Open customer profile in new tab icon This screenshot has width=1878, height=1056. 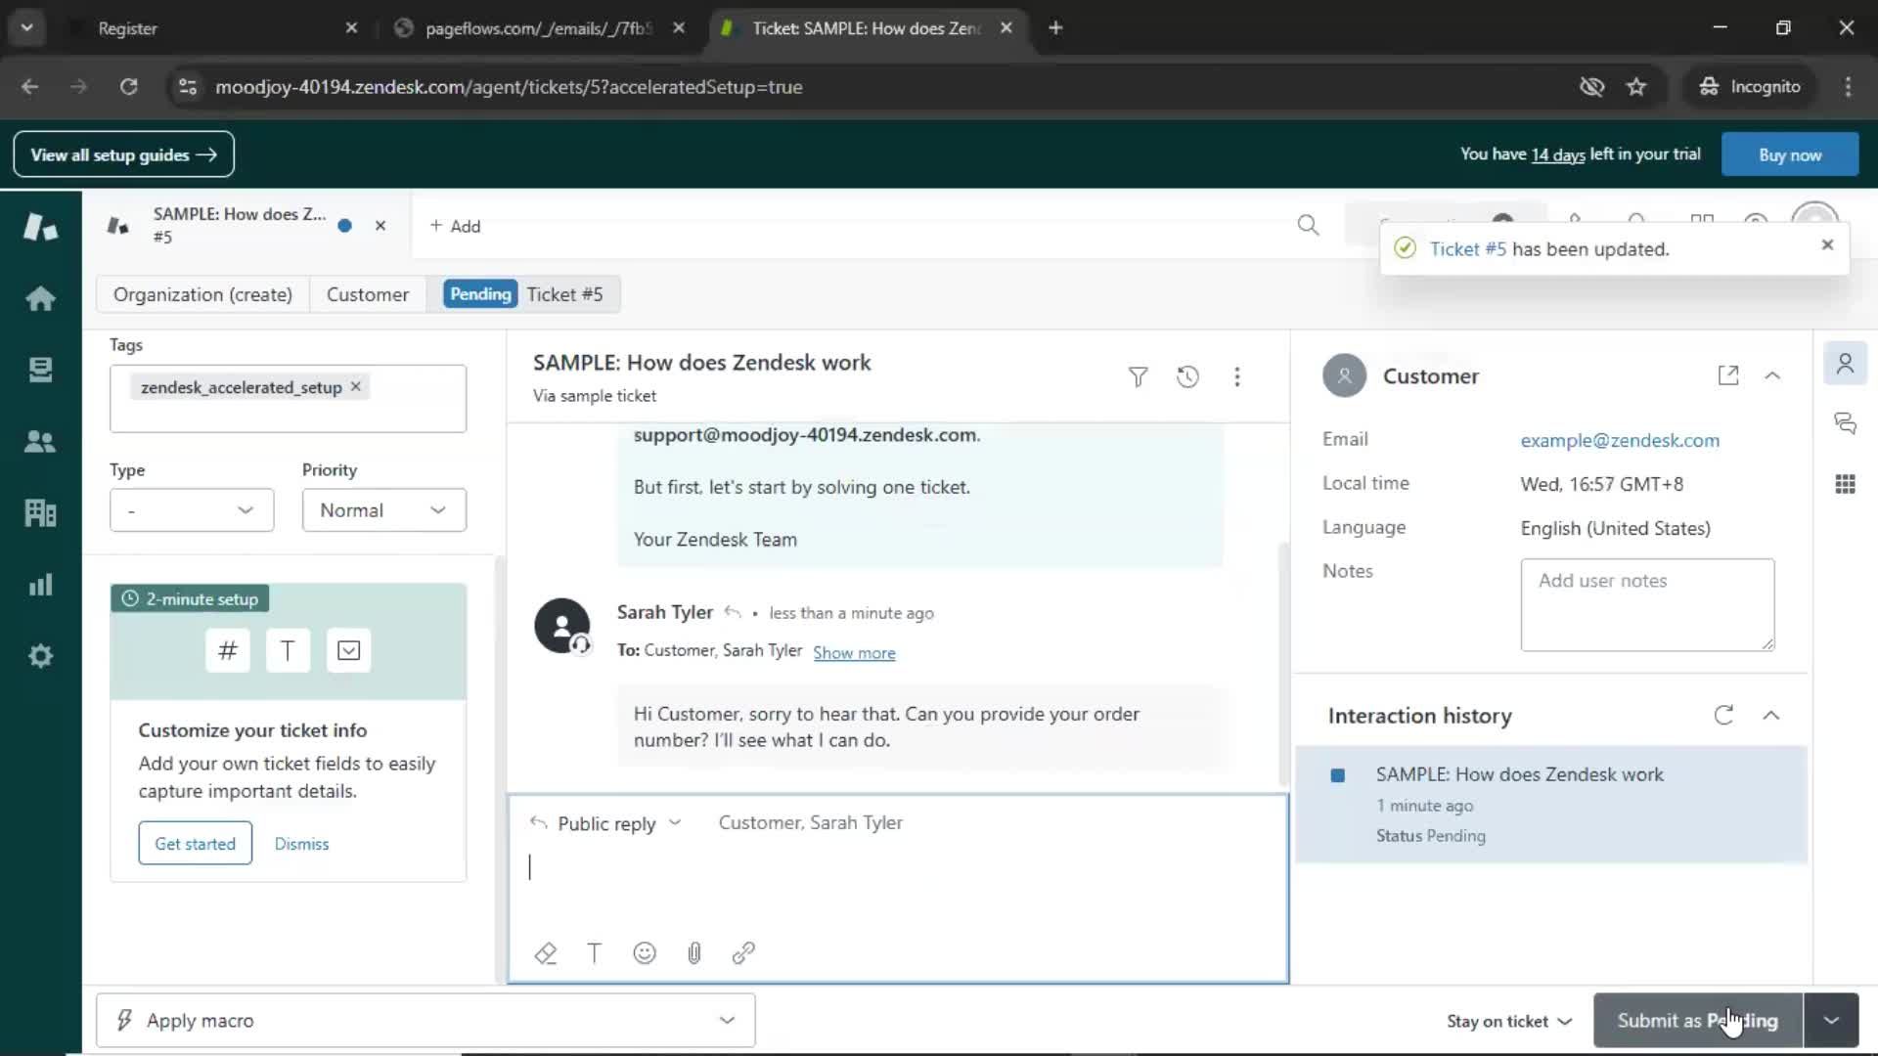click(1728, 375)
